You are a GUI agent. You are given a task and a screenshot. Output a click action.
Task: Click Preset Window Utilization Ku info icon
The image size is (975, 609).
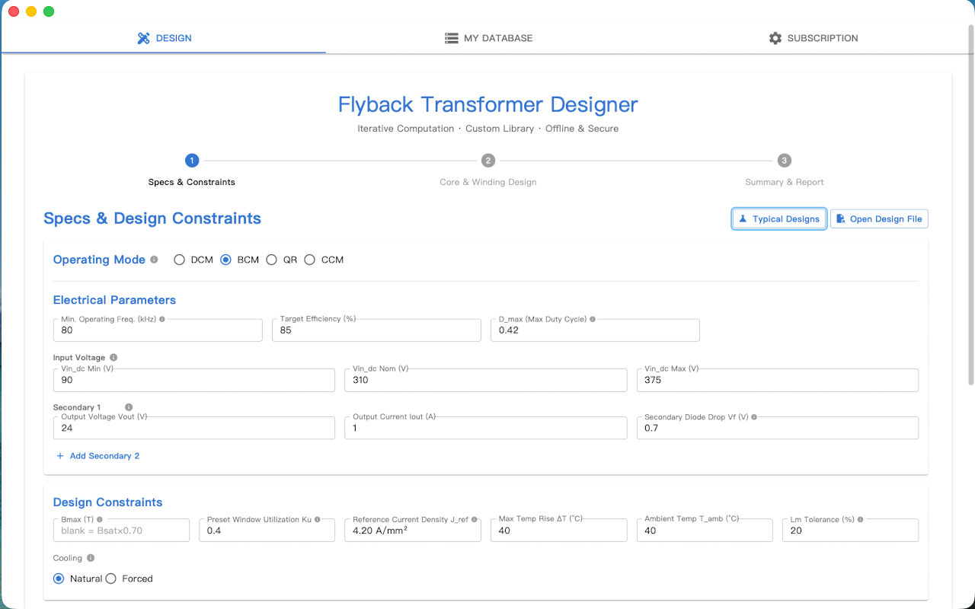point(317,519)
